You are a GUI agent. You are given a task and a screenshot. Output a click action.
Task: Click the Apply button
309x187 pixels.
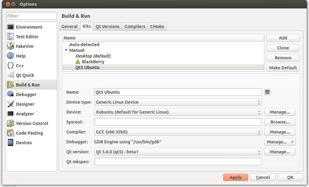[235, 177]
